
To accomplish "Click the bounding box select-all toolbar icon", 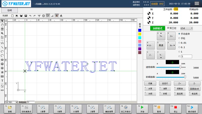I will 43,16.
